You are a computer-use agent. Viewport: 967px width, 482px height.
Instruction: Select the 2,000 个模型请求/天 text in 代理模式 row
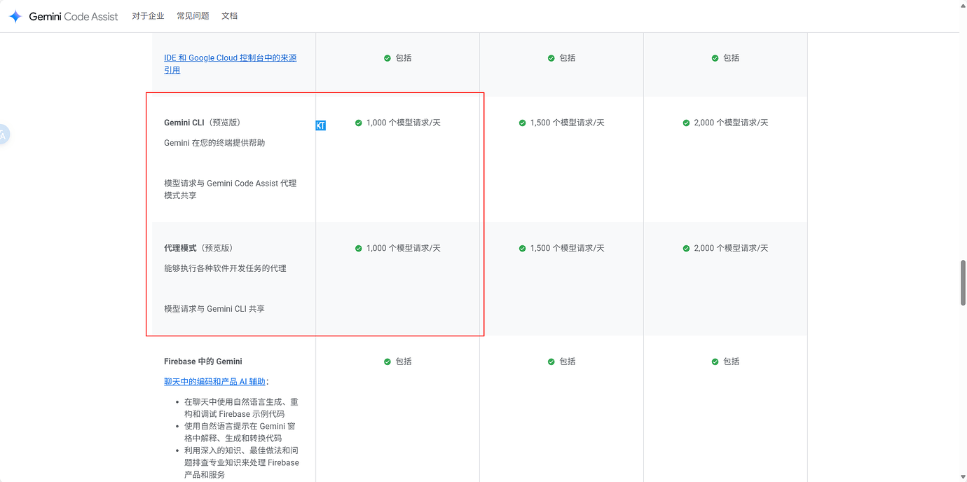732,248
